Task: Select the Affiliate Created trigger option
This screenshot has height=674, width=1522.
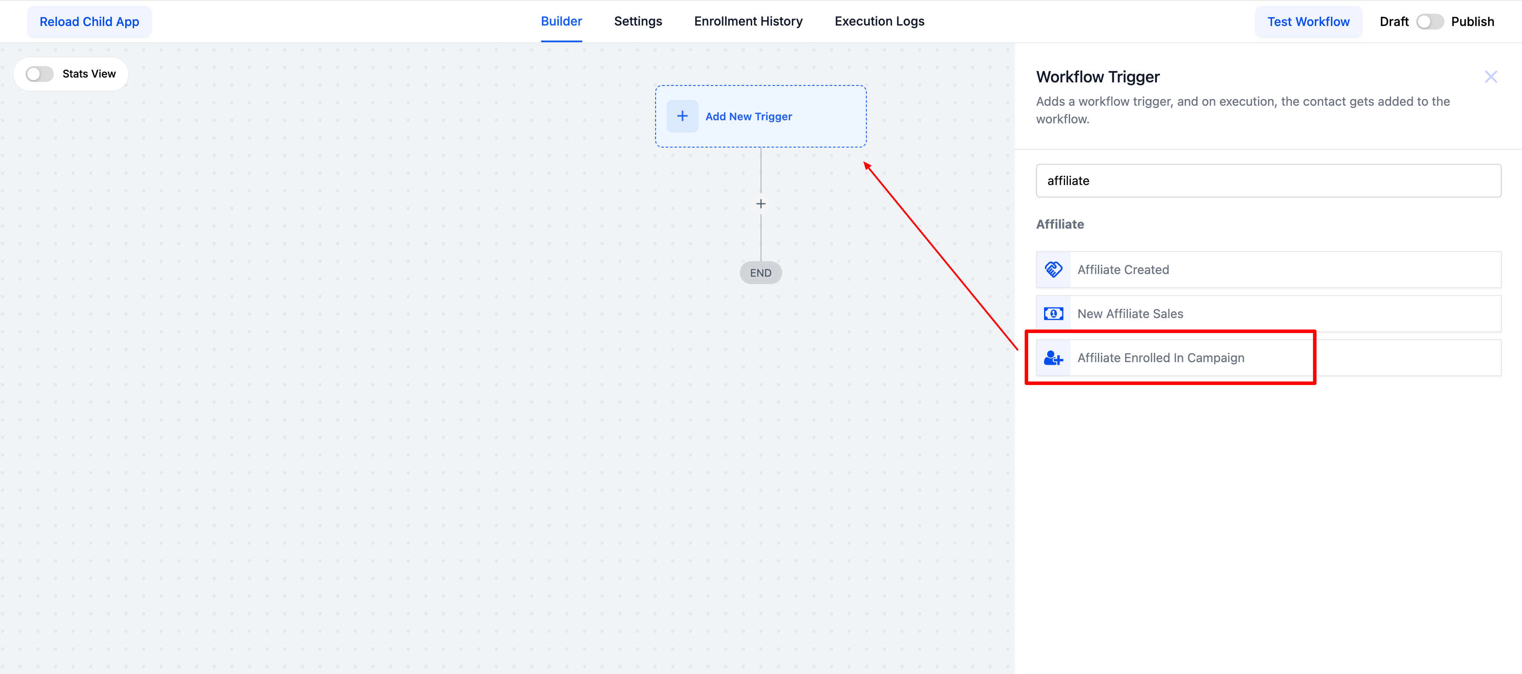Action: [1123, 270]
